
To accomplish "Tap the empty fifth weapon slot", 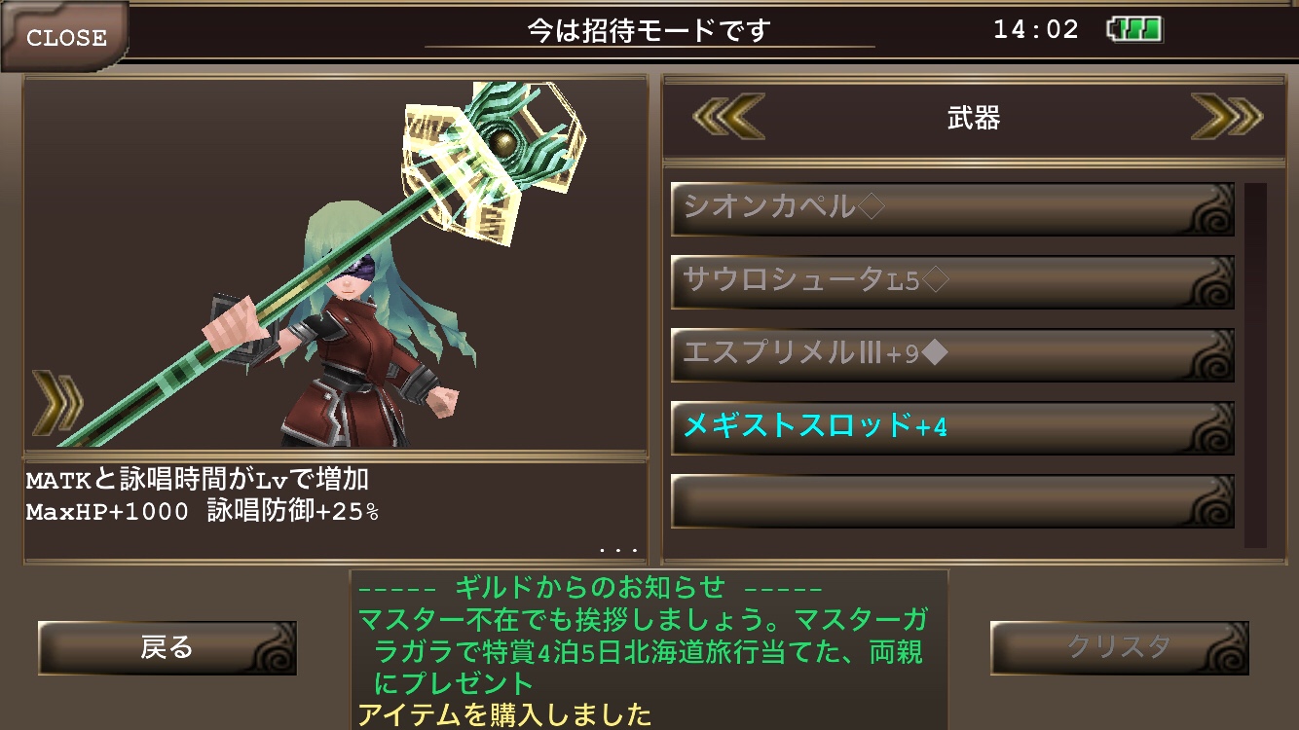I will (952, 501).
